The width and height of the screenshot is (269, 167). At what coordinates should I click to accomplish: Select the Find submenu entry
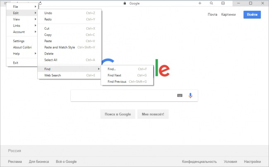pyautogui.click(x=70, y=69)
